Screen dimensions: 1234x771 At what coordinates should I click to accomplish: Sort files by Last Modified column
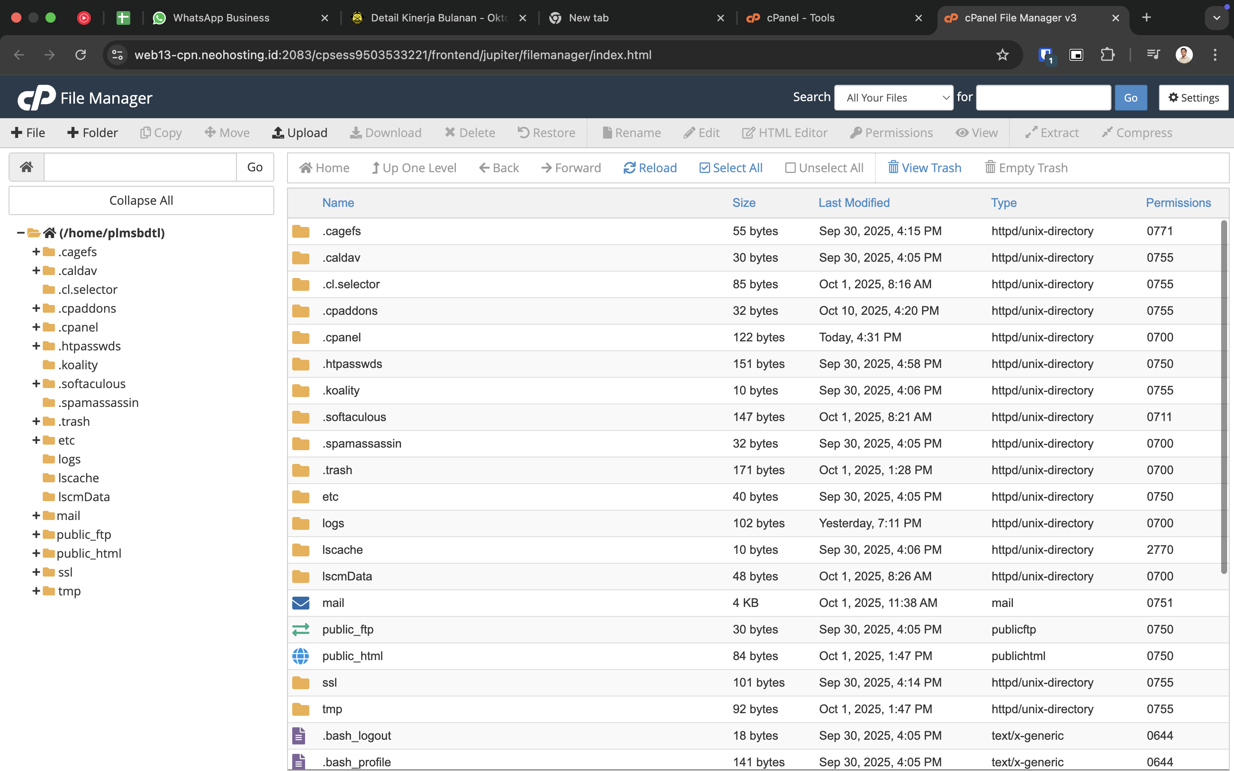(854, 203)
